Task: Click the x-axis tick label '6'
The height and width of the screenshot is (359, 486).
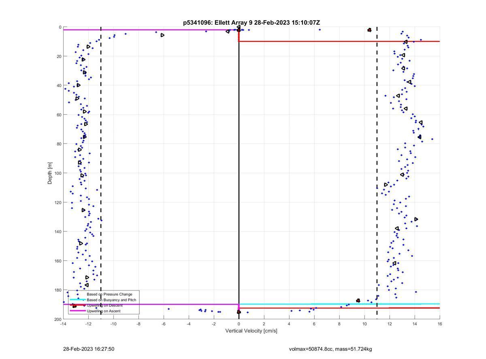Action: coord(314,324)
